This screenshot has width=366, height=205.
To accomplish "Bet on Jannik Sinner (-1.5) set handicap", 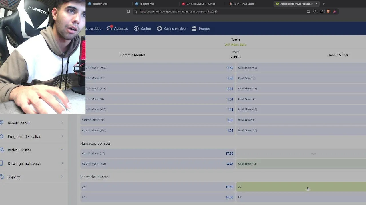I will [x=301, y=164].
